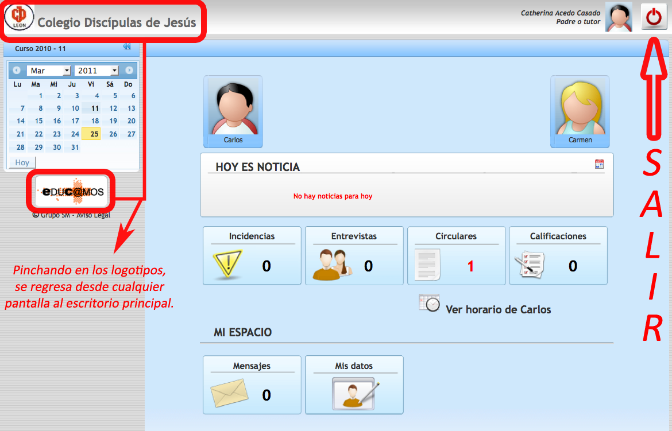Open Ver horario de Carlos link
The height and width of the screenshot is (431, 672).
[499, 310]
